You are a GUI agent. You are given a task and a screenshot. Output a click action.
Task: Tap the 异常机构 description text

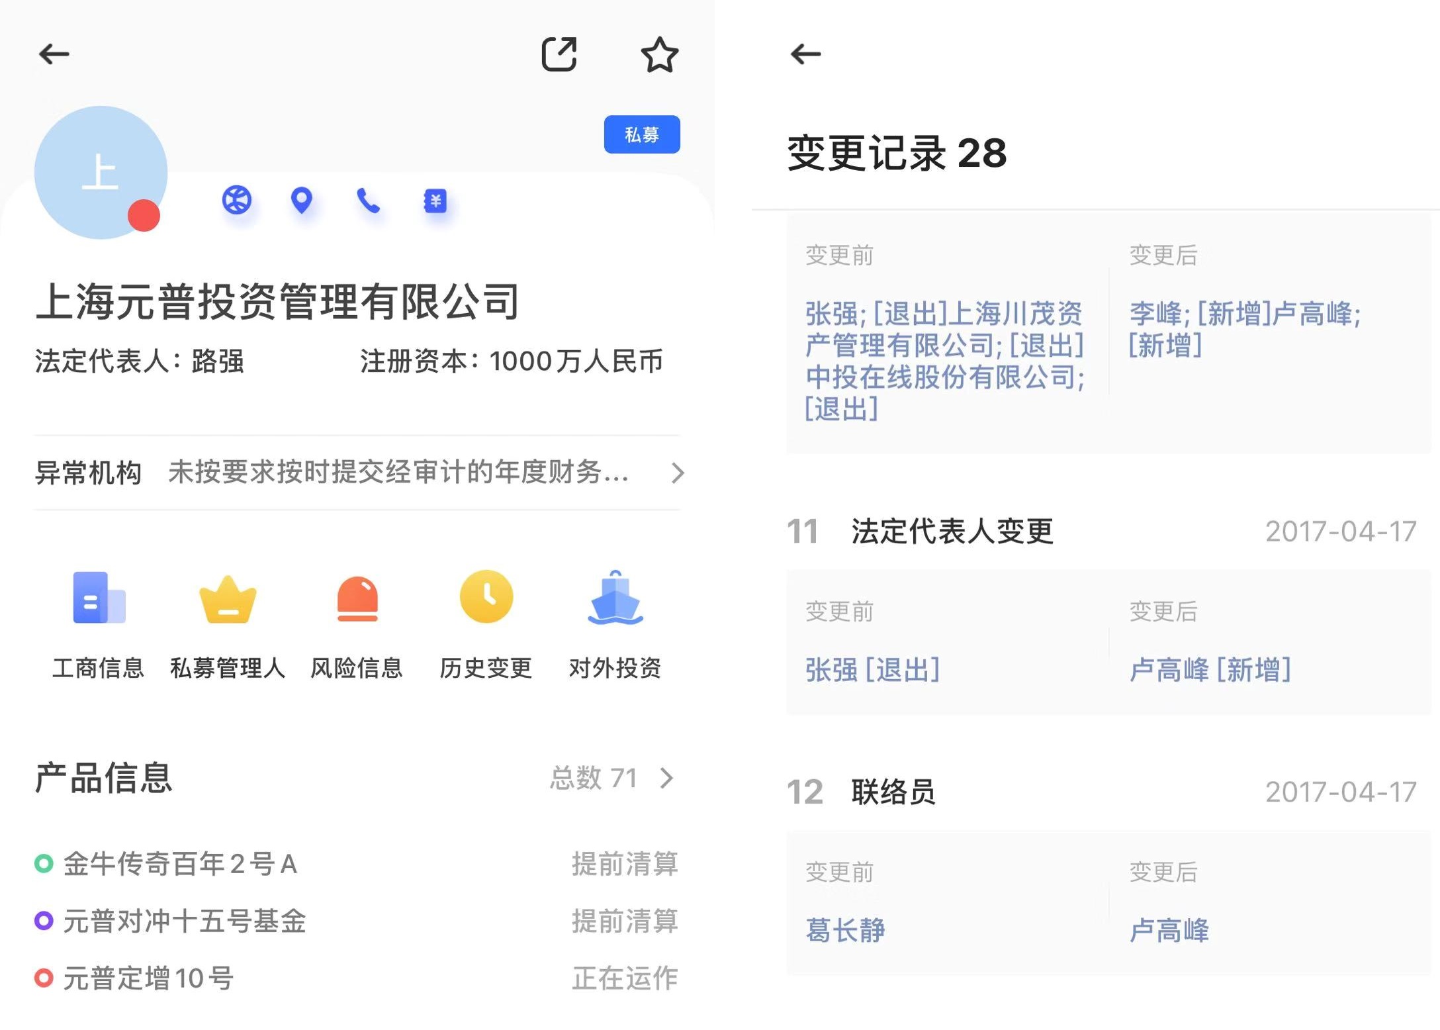click(398, 473)
